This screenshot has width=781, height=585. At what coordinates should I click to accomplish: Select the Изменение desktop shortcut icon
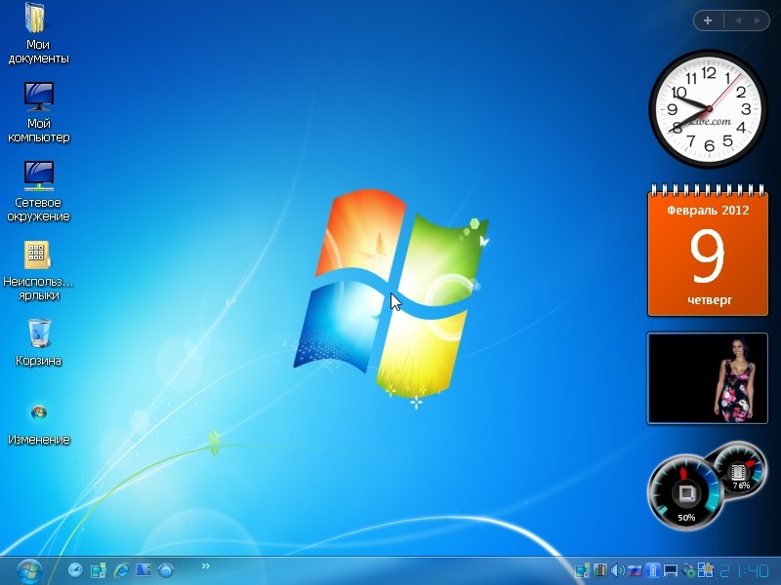pos(39,412)
